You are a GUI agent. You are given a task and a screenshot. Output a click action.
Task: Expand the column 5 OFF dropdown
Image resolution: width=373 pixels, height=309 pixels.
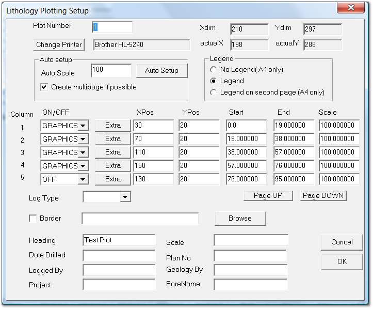tap(83, 179)
